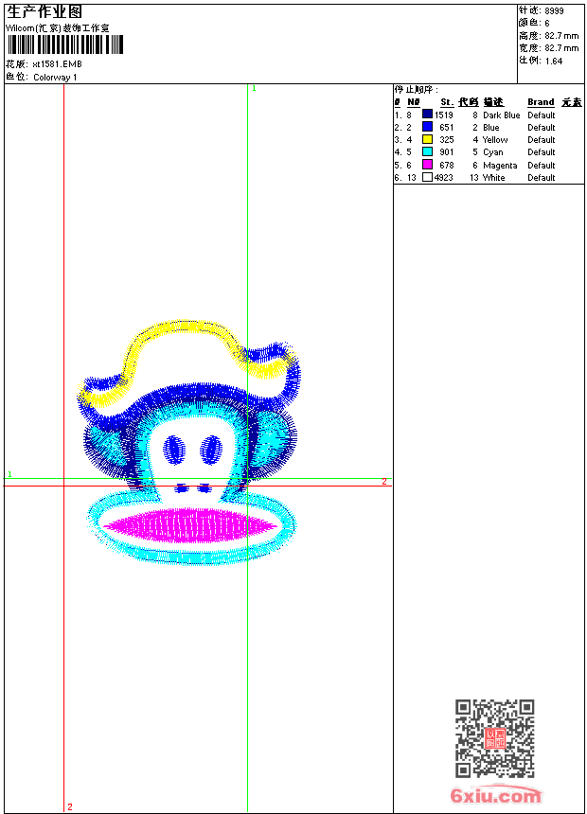This screenshot has width=587, height=814.
Task: Click the 'Dark Blue' description text
Action: 501,115
